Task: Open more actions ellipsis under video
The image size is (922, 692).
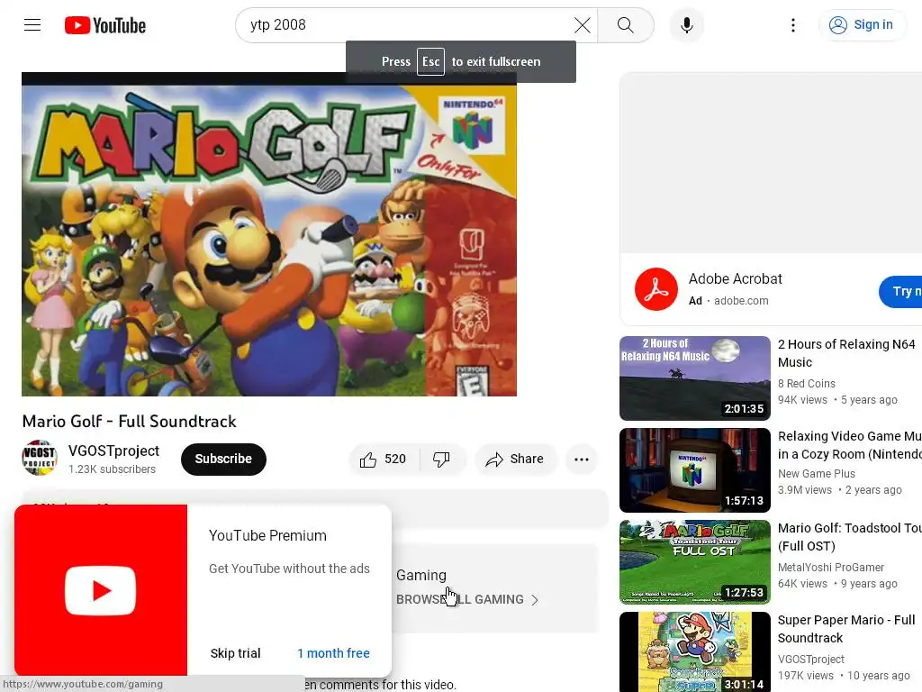Action: (582, 460)
